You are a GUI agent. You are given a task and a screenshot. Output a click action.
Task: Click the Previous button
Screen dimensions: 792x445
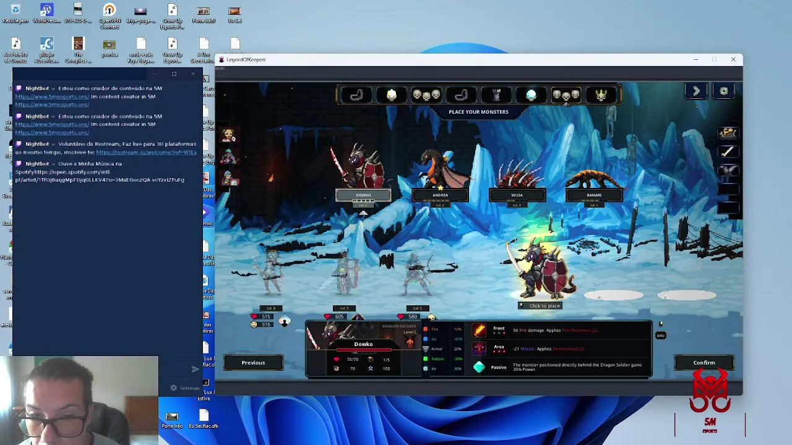(x=253, y=363)
